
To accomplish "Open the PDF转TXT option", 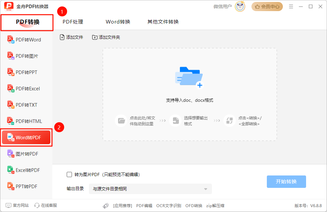I will [x=26, y=105].
